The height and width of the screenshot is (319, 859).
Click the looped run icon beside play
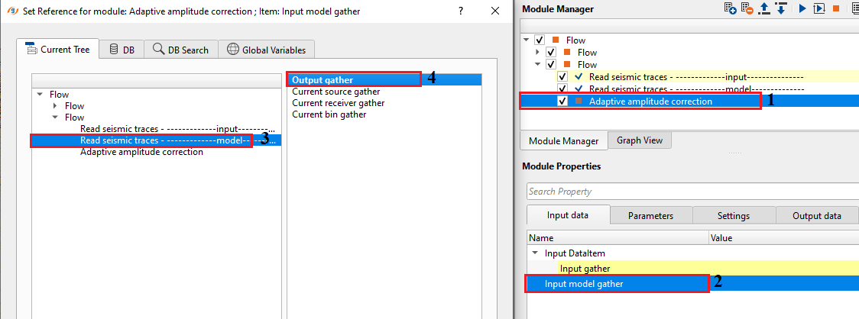point(819,8)
